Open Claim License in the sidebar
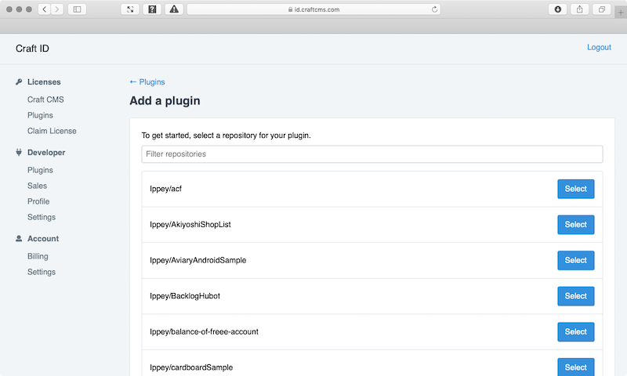 pos(52,131)
